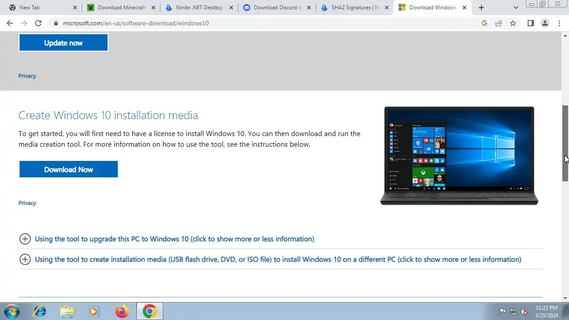Close the SHA2 Signatures tab

[387, 8]
